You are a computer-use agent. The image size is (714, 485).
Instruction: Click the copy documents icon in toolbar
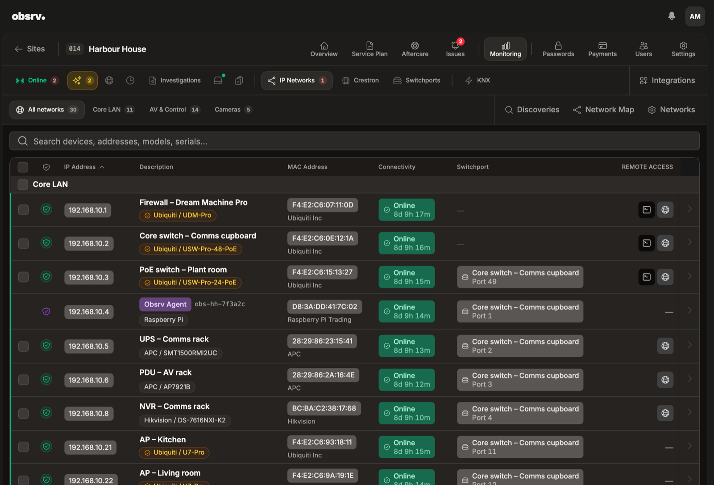click(x=239, y=81)
